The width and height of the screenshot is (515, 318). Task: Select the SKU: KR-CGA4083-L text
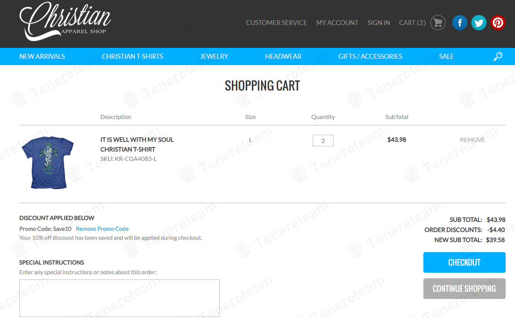point(129,159)
